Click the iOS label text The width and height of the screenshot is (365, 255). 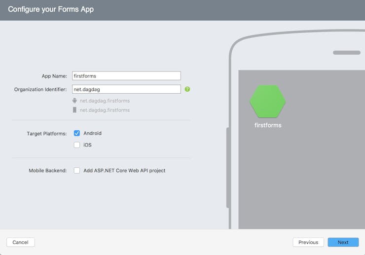pyautogui.click(x=87, y=145)
